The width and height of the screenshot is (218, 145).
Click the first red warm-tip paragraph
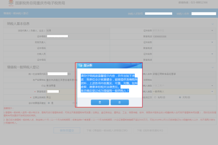[x=110, y=114]
